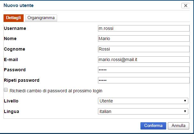194x134 pixels.
Task: Click the Nuovo utente title bar
Action: click(x=80, y=6)
